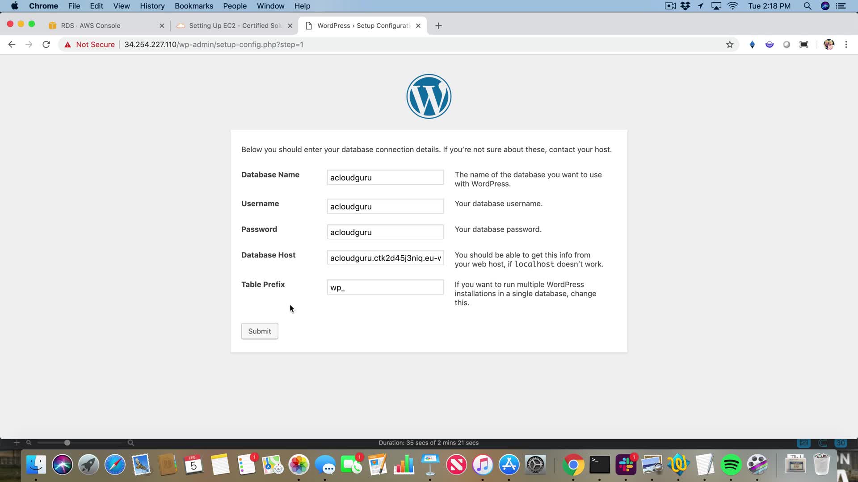Open the History menu

point(152,6)
